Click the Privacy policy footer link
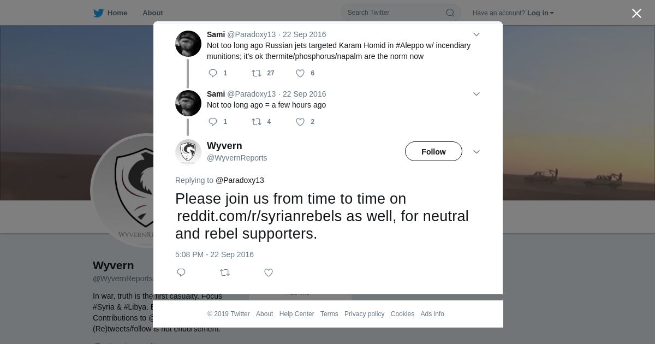The height and width of the screenshot is (344, 655). click(x=364, y=314)
